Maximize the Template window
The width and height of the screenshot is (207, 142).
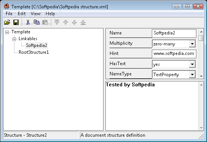point(187,6)
